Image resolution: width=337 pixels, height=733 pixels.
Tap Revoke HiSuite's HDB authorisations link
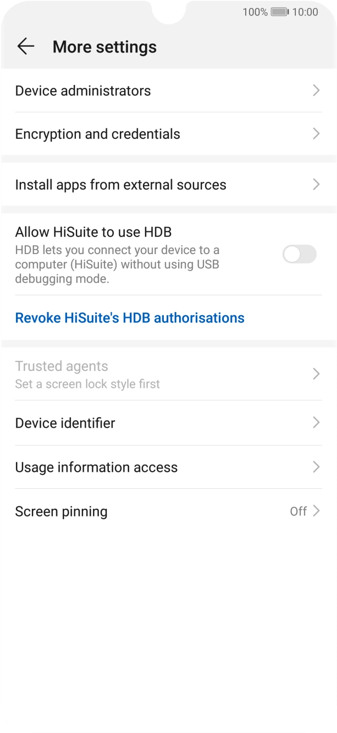130,318
